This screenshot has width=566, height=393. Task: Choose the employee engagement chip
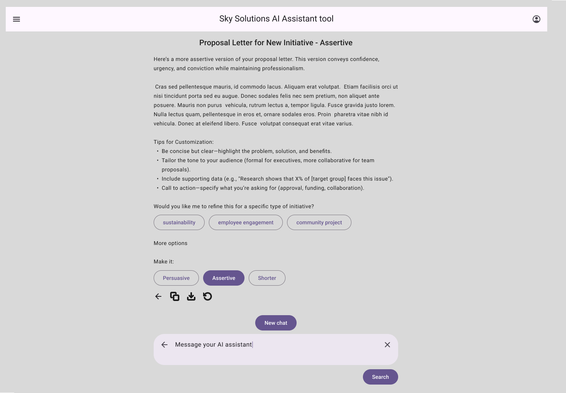pos(246,222)
